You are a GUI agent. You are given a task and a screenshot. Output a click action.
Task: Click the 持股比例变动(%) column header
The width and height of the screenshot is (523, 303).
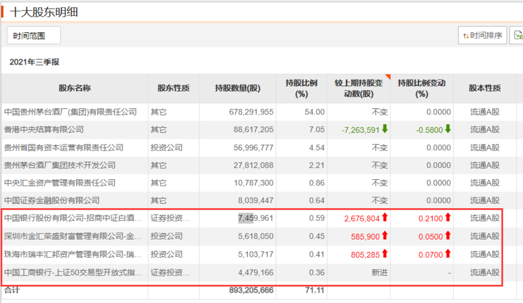pyautogui.click(x=421, y=88)
